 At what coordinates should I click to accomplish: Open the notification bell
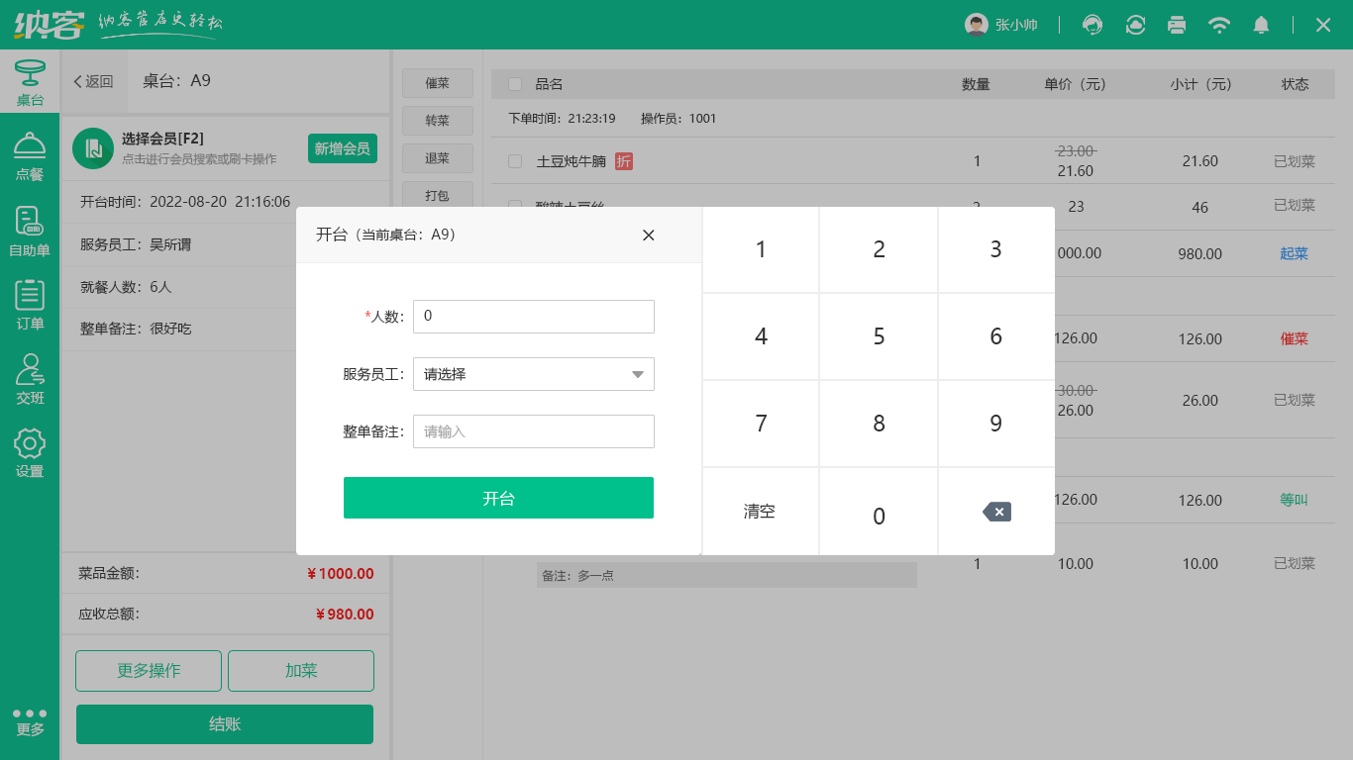(1262, 25)
